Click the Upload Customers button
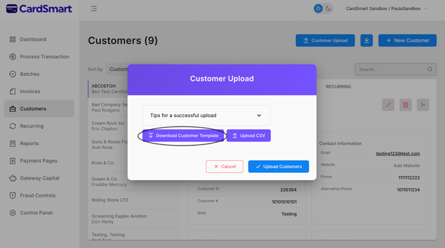The image size is (445, 248). tap(278, 166)
